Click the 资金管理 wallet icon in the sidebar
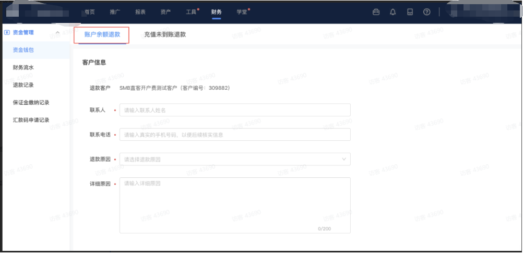Screen dimensions: 523x254 (7, 32)
